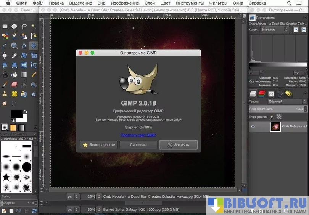Select the Rectangle Select tool

coord(5,26)
